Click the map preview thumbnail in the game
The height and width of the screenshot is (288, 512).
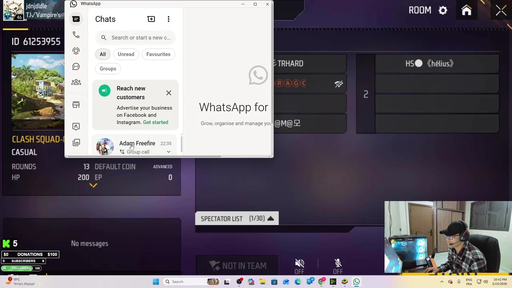[38, 92]
